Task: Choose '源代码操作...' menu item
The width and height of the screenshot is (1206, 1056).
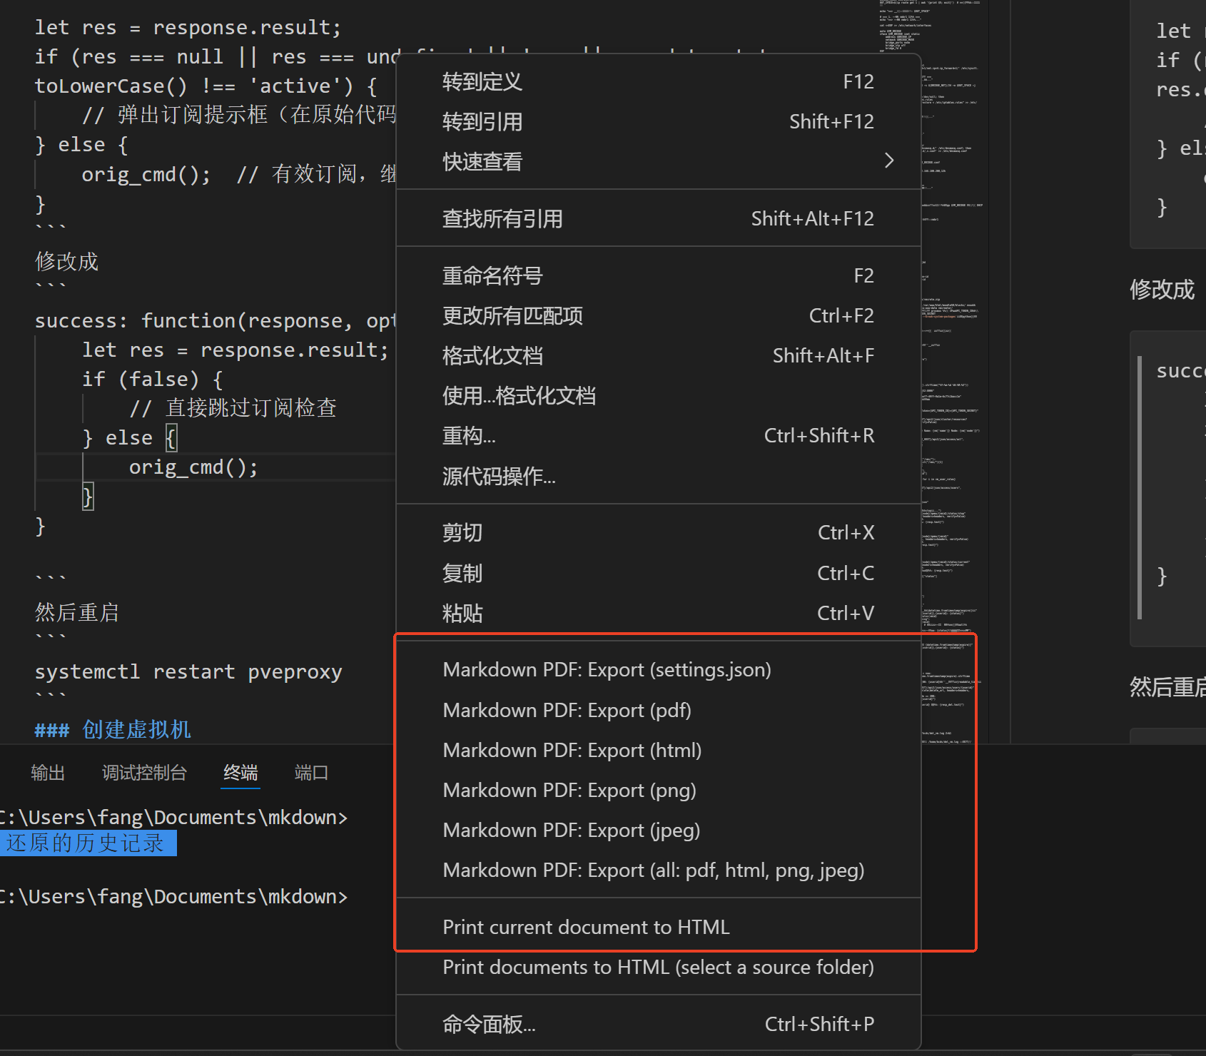Action: tap(658, 476)
